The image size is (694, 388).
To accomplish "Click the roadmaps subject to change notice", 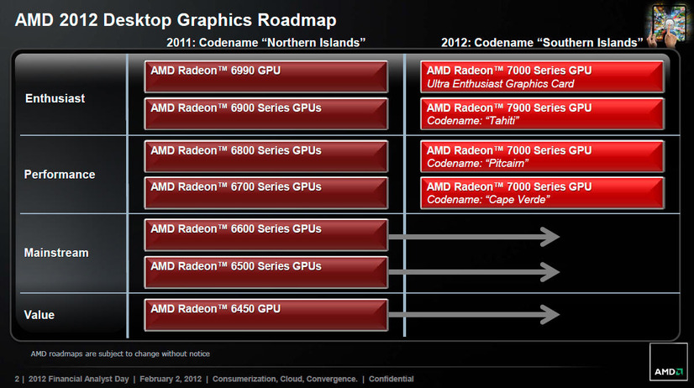I will (120, 354).
